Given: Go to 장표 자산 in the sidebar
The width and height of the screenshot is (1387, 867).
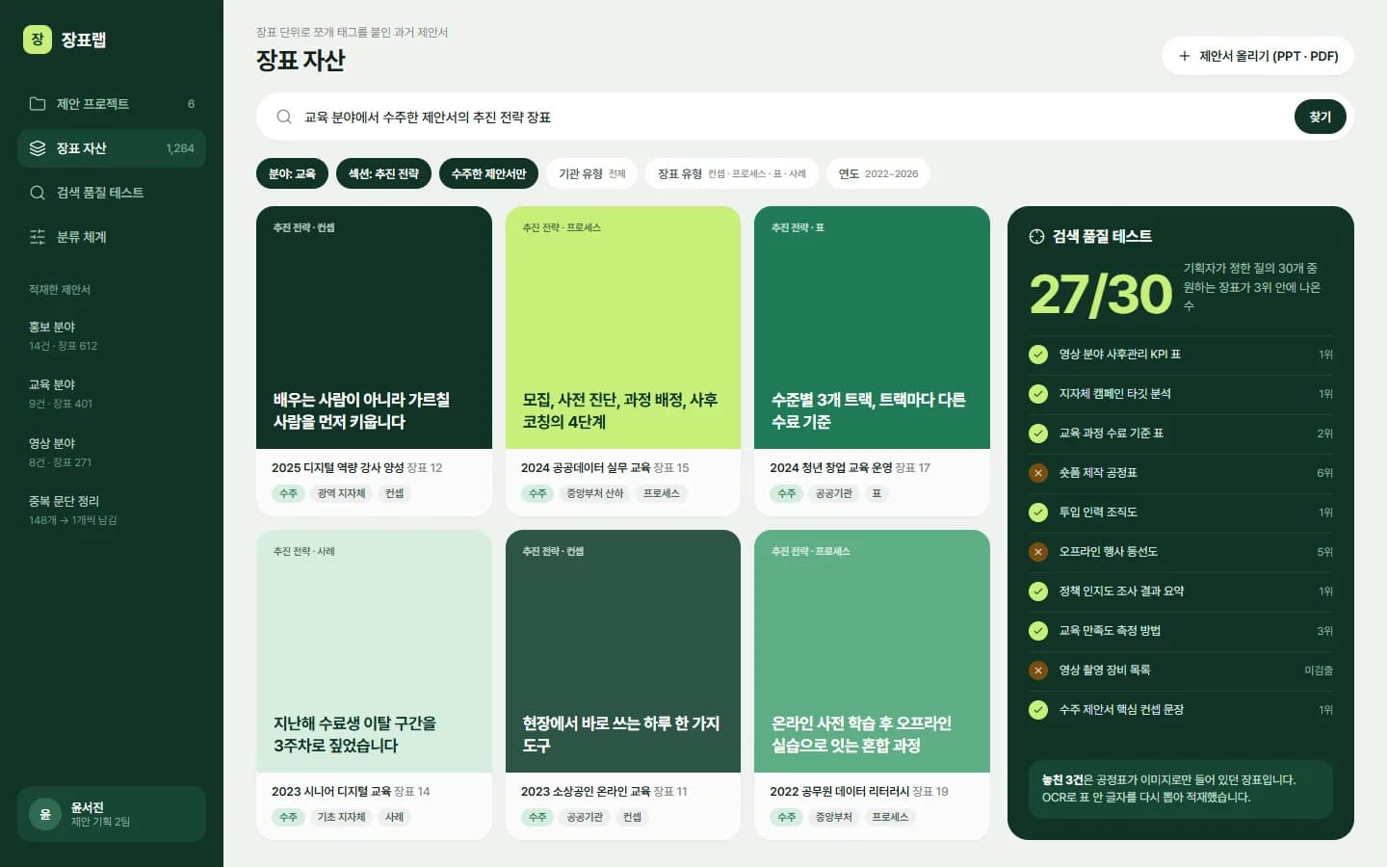Looking at the screenshot, I should 112,148.
